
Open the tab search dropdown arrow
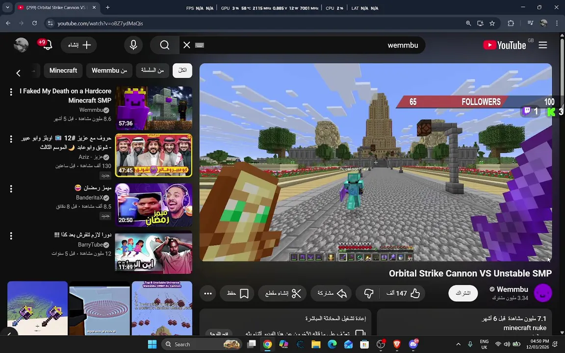[7, 7]
